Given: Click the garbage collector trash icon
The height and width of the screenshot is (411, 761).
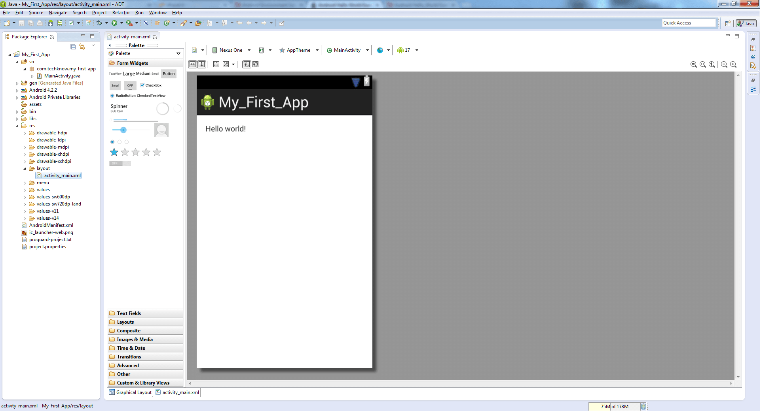Looking at the screenshot, I should tap(643, 406).
